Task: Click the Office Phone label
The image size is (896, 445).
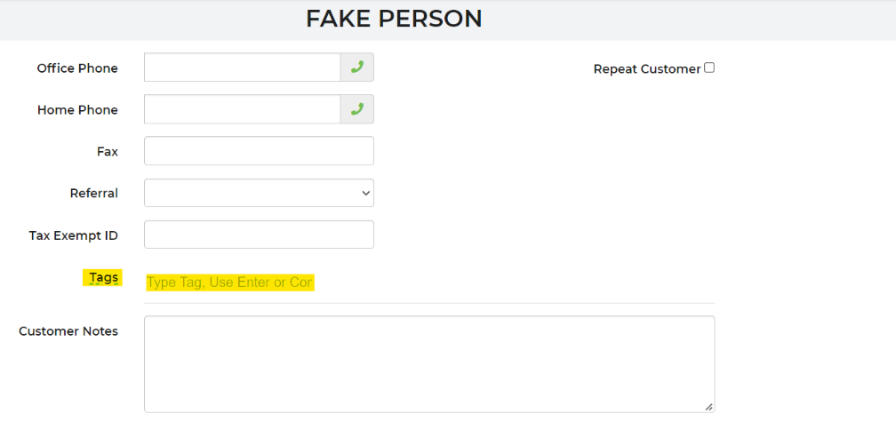Action: (x=77, y=68)
